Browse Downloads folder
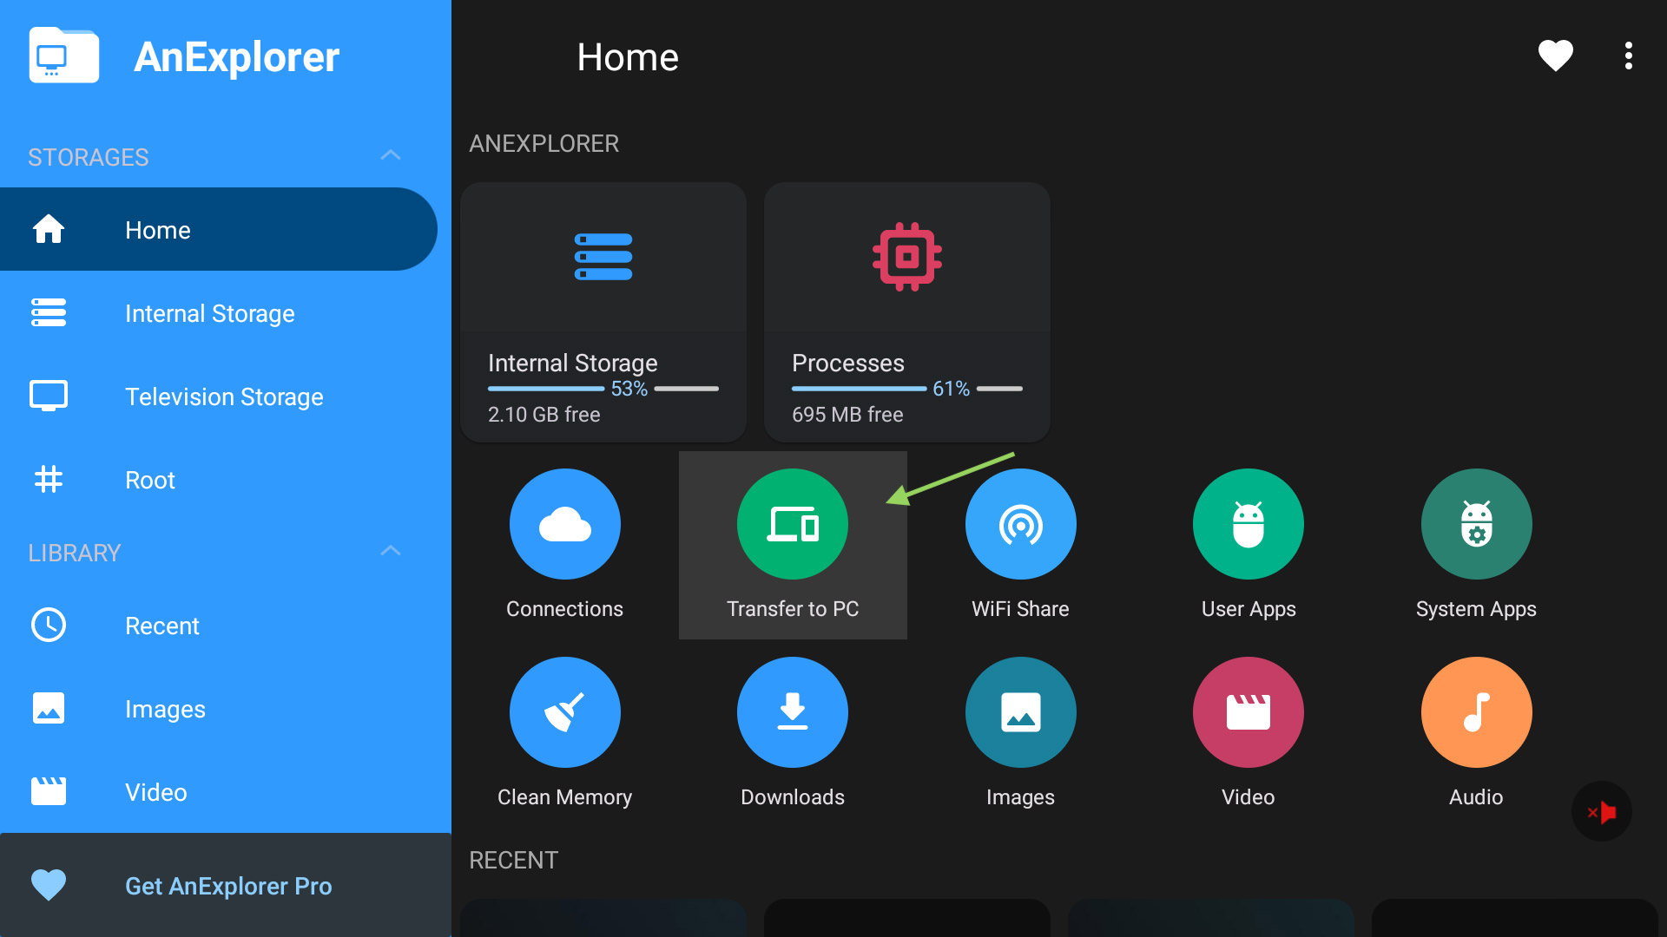Viewport: 1667px width, 937px height. click(x=794, y=732)
